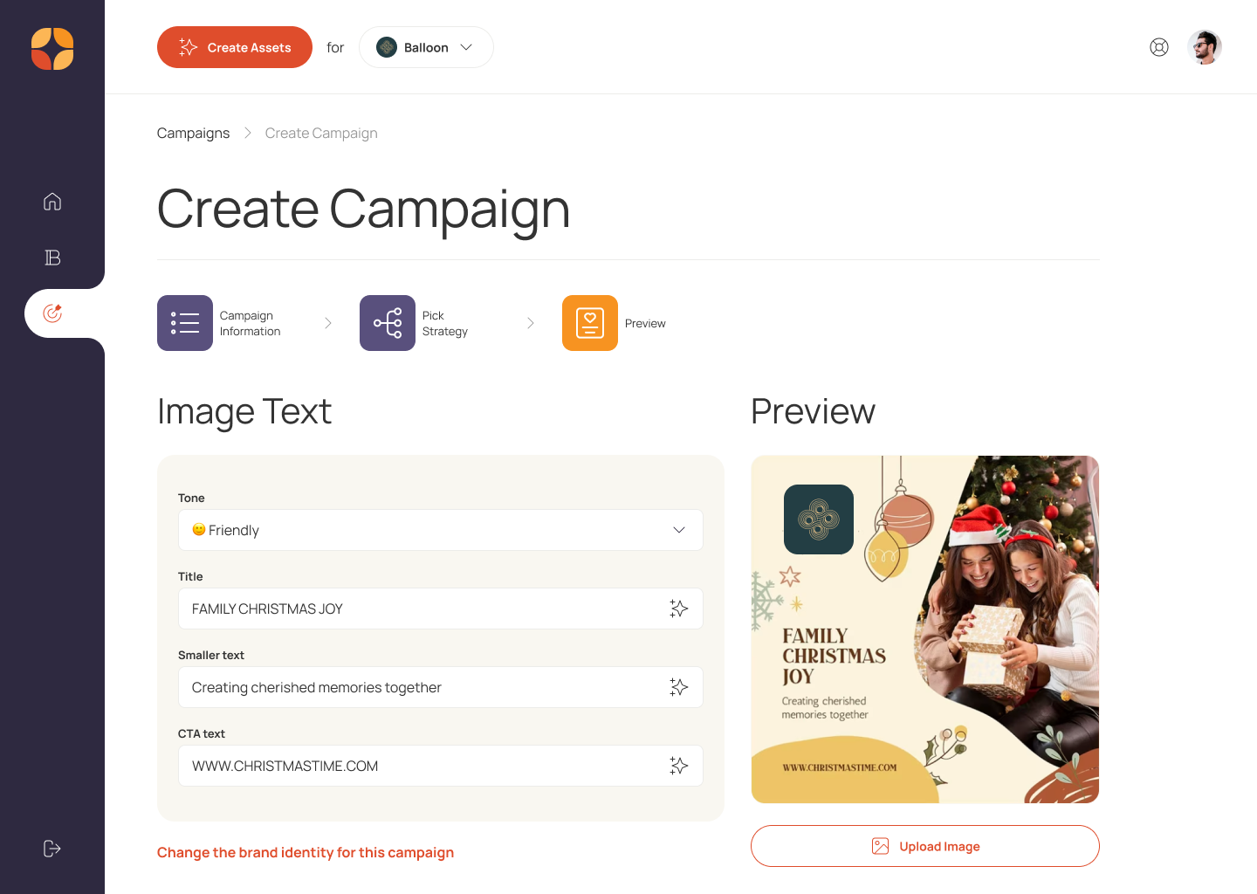
Task: Click the app logo in sidebar
Action: pos(52,49)
